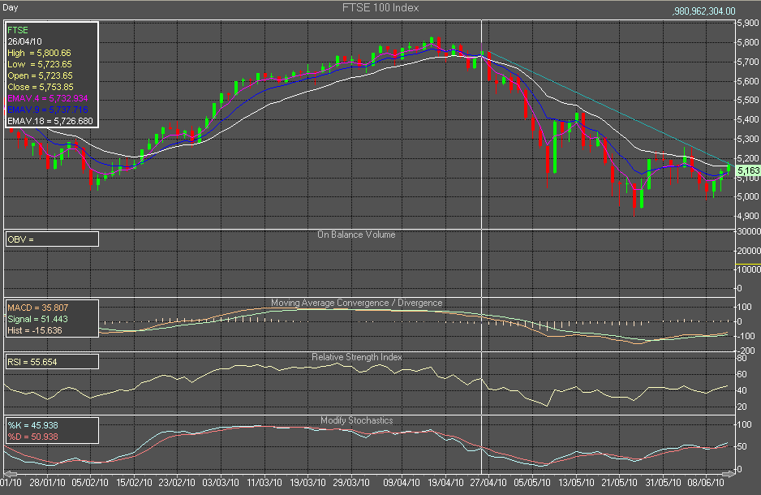This screenshot has height=495, width=761.
Task: Select the EMAV.18 indicator readout
Action: tap(50, 122)
